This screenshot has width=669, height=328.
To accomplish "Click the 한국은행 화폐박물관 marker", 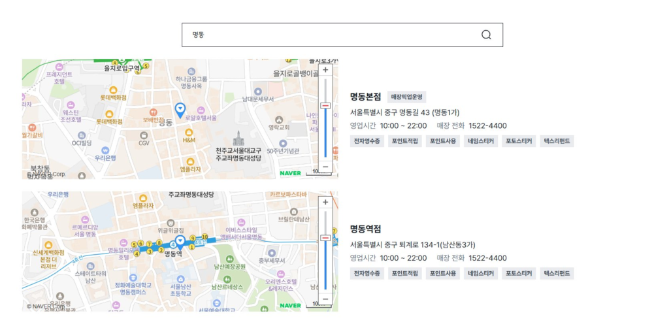I will click(35, 212).
